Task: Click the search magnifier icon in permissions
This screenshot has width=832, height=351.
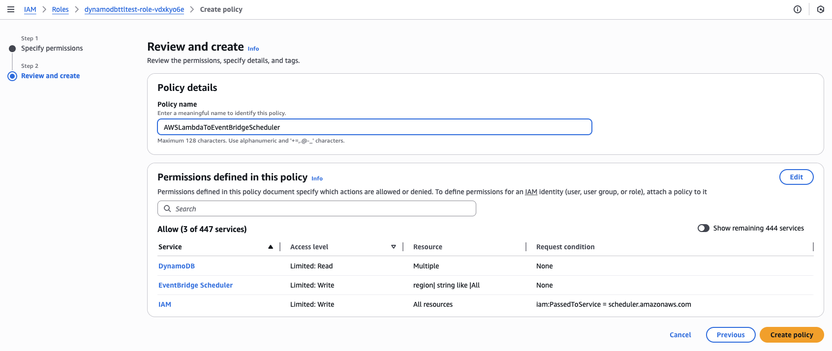Action: (167, 208)
